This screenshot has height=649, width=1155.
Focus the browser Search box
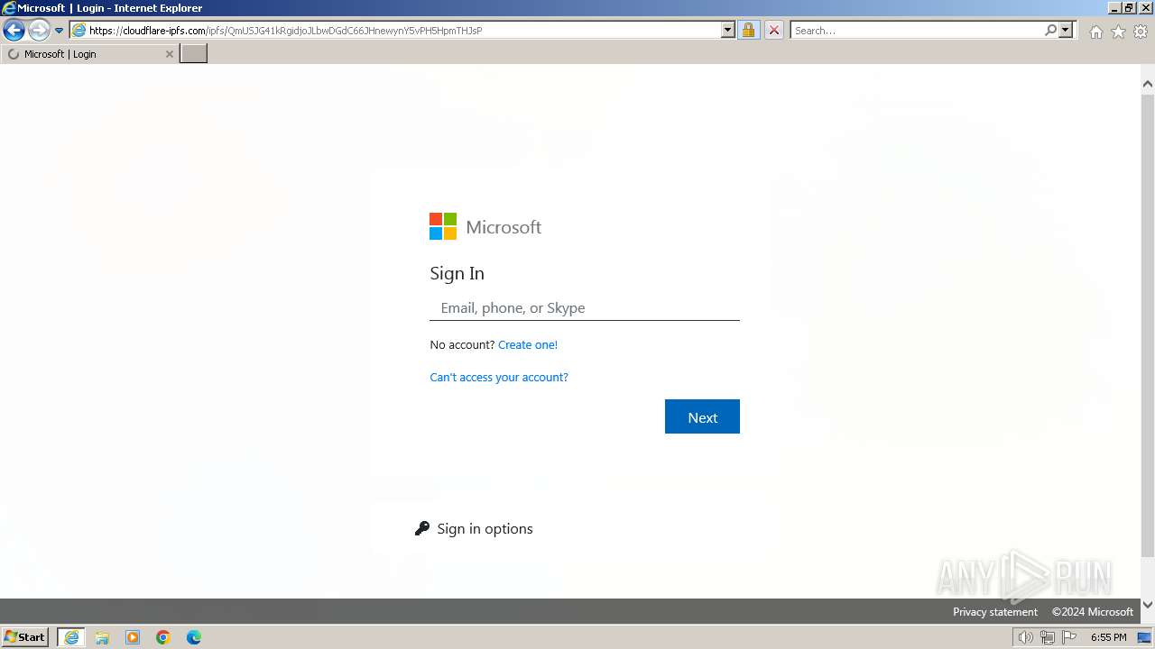[x=917, y=30]
